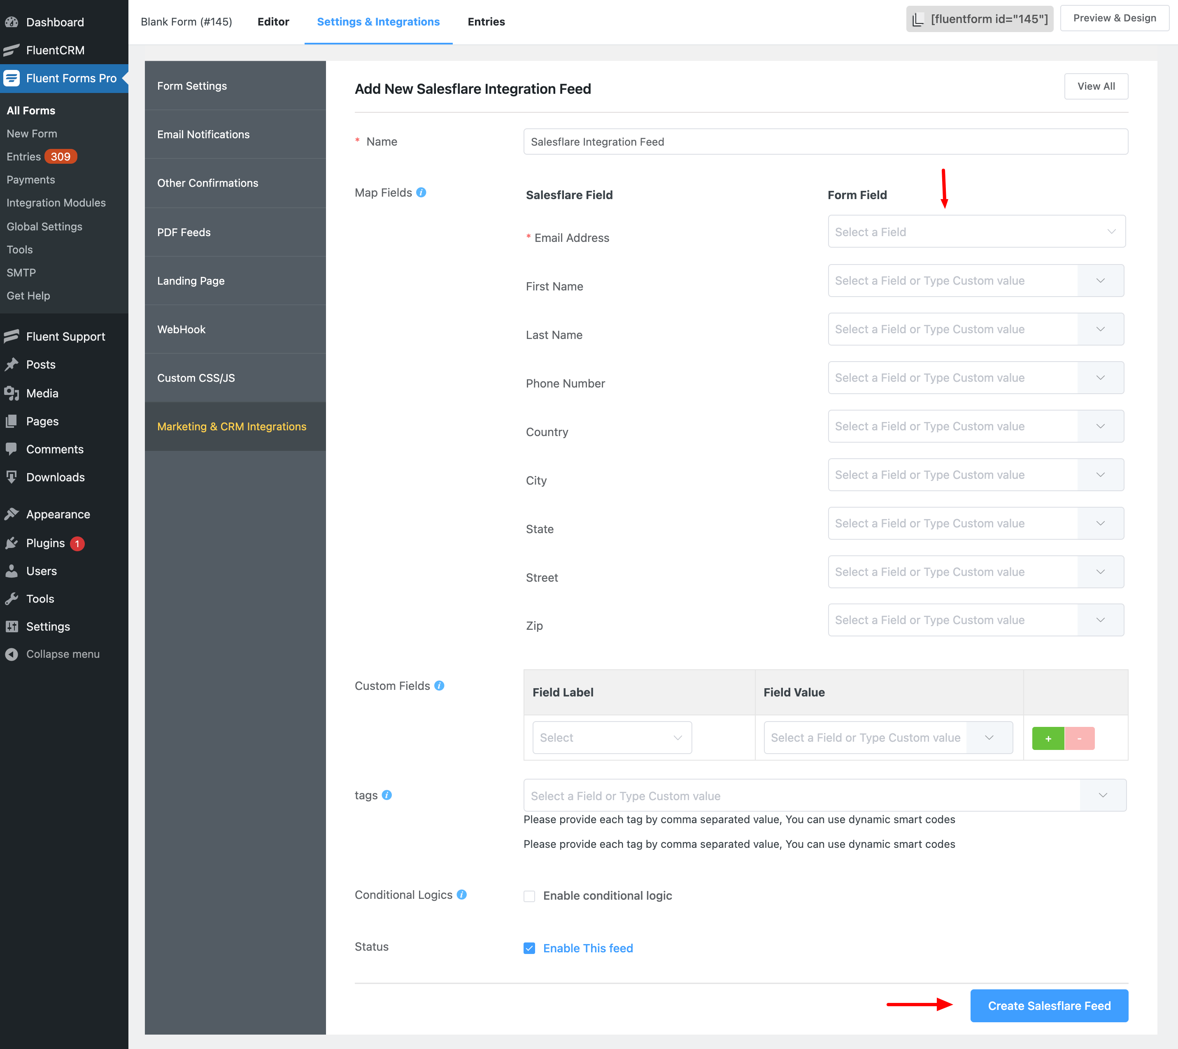Click the Fluent Forms Pro icon
This screenshot has width=1178, height=1049.
coord(12,78)
